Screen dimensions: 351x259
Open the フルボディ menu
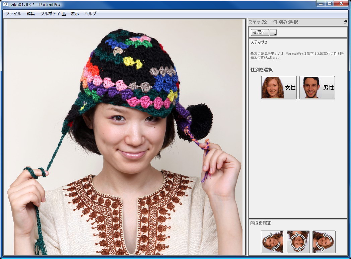(x=50, y=14)
